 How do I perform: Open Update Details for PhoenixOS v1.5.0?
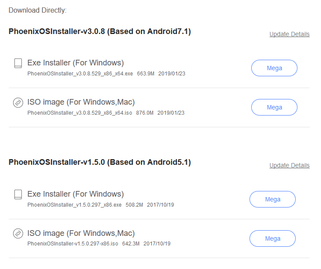click(x=290, y=165)
